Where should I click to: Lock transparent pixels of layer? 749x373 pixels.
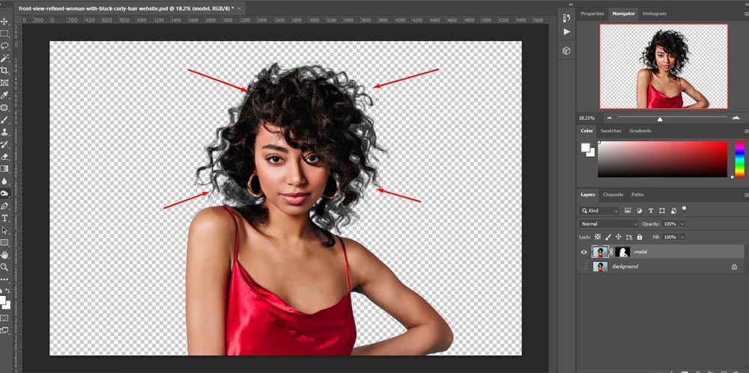click(x=598, y=237)
